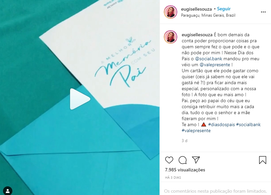Open @valepresente mention
271x195 pixels.
click(215, 65)
